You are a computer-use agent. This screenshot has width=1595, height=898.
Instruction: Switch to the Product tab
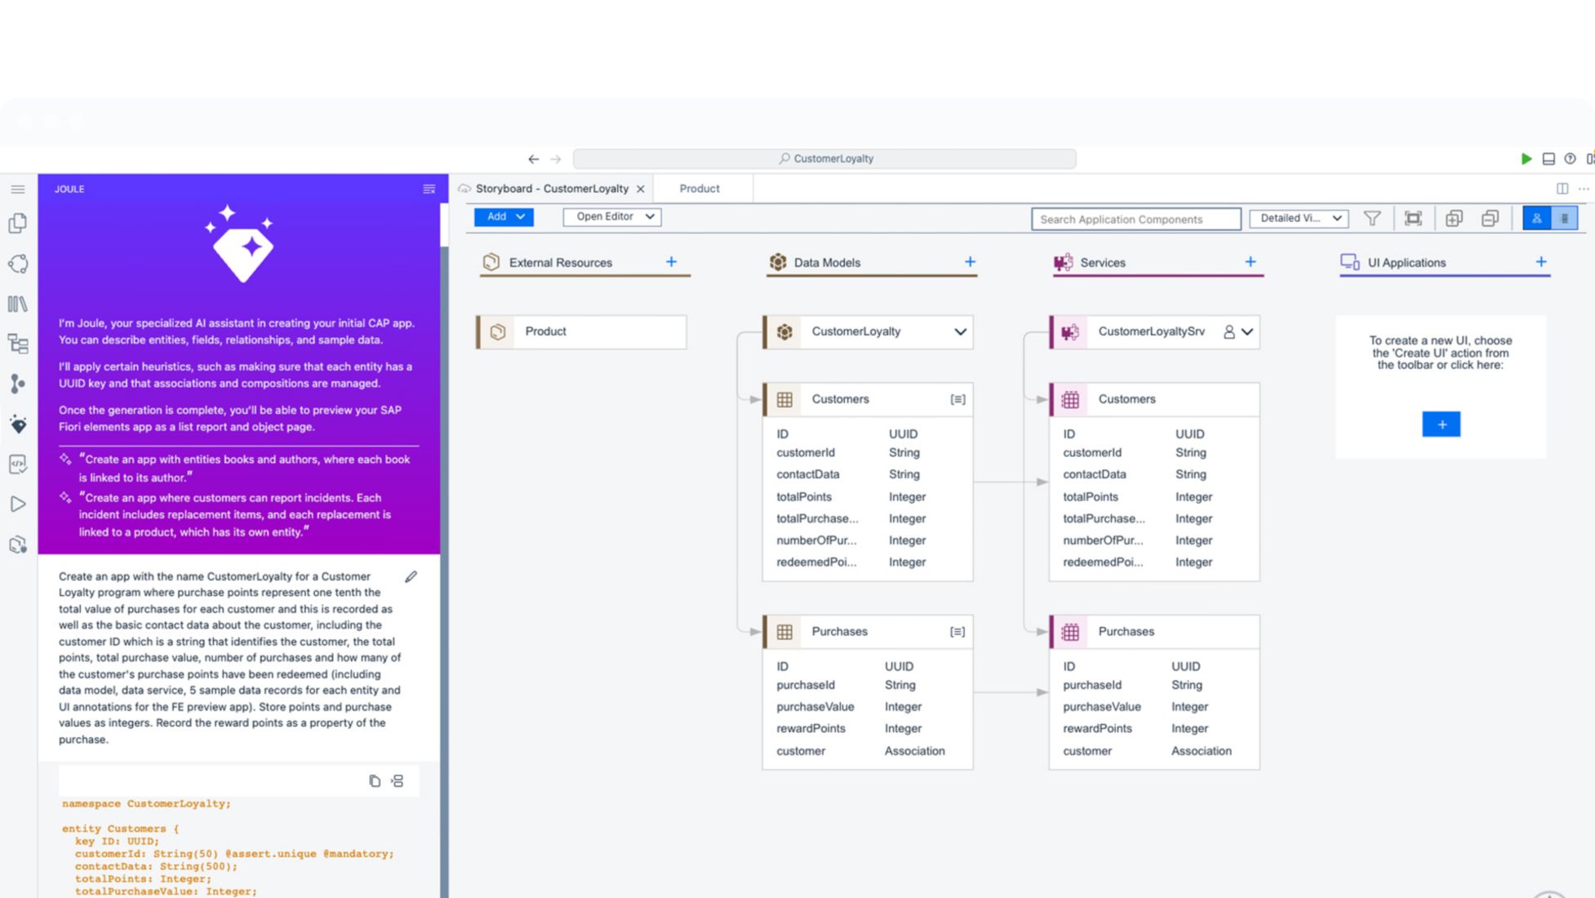(700, 189)
